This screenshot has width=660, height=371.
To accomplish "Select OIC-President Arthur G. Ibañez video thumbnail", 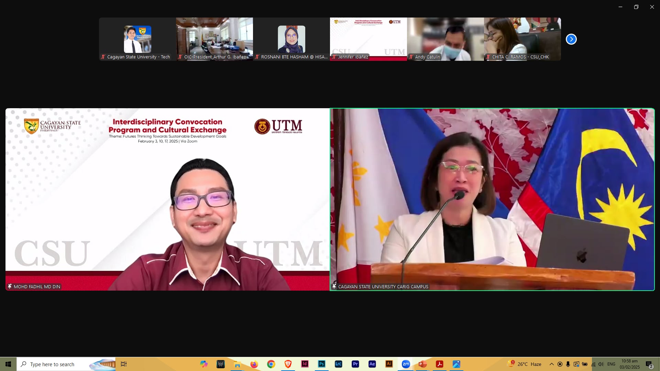I will 214,39.
